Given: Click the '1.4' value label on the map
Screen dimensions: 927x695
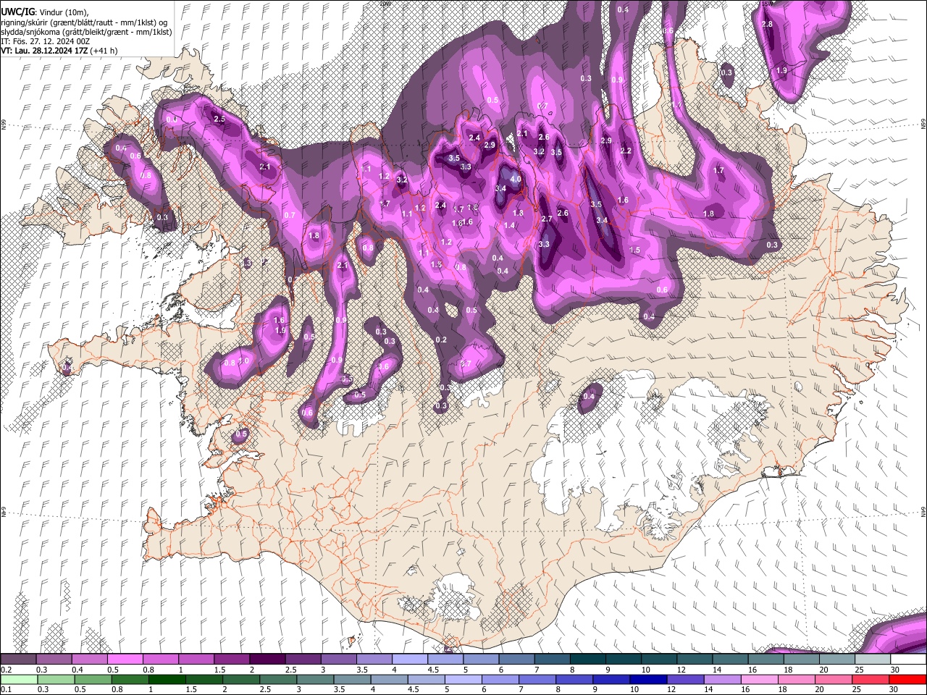Looking at the screenshot, I should 509,225.
